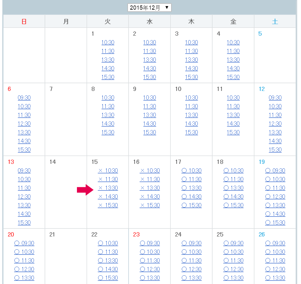Select the 15:30 slot on December 1

[108, 77]
